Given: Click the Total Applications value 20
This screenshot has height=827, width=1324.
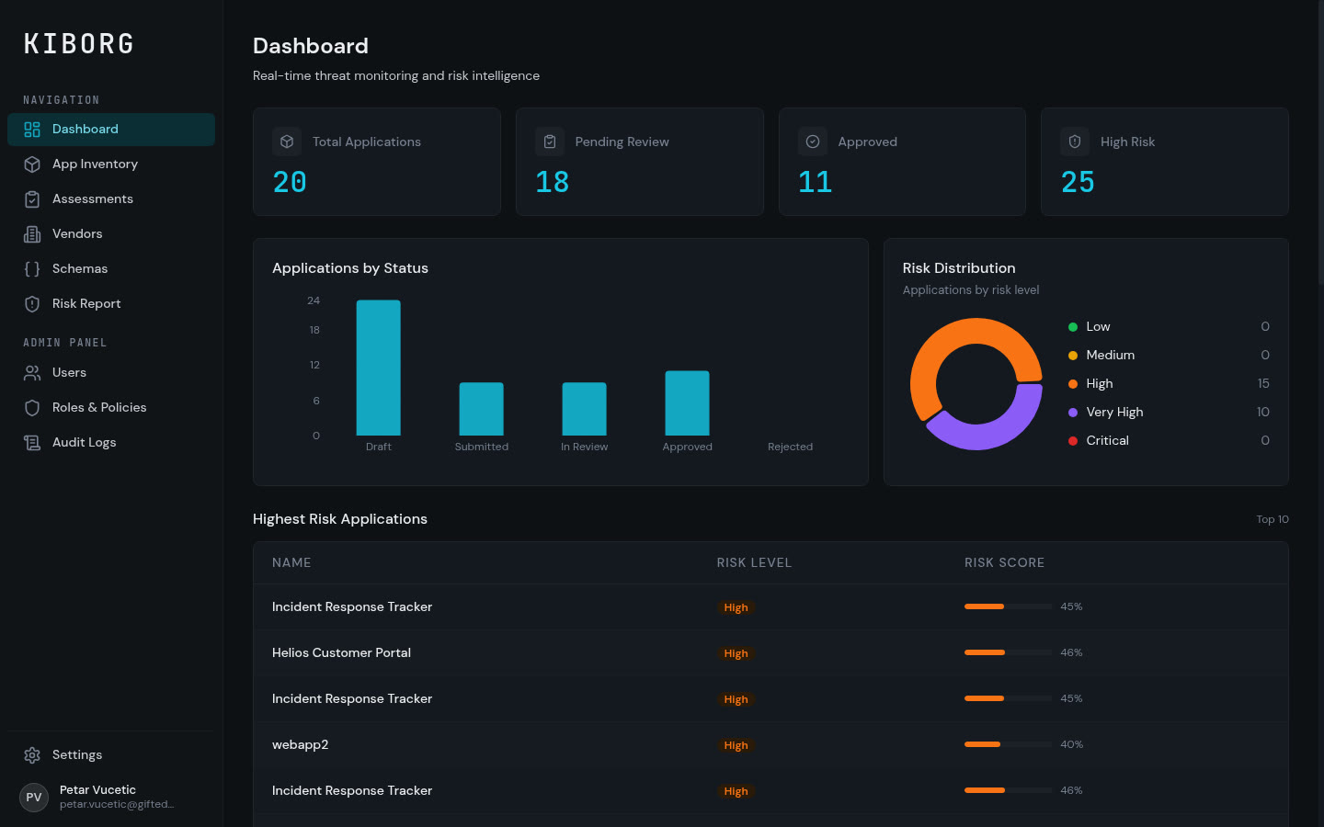Looking at the screenshot, I should point(290,182).
